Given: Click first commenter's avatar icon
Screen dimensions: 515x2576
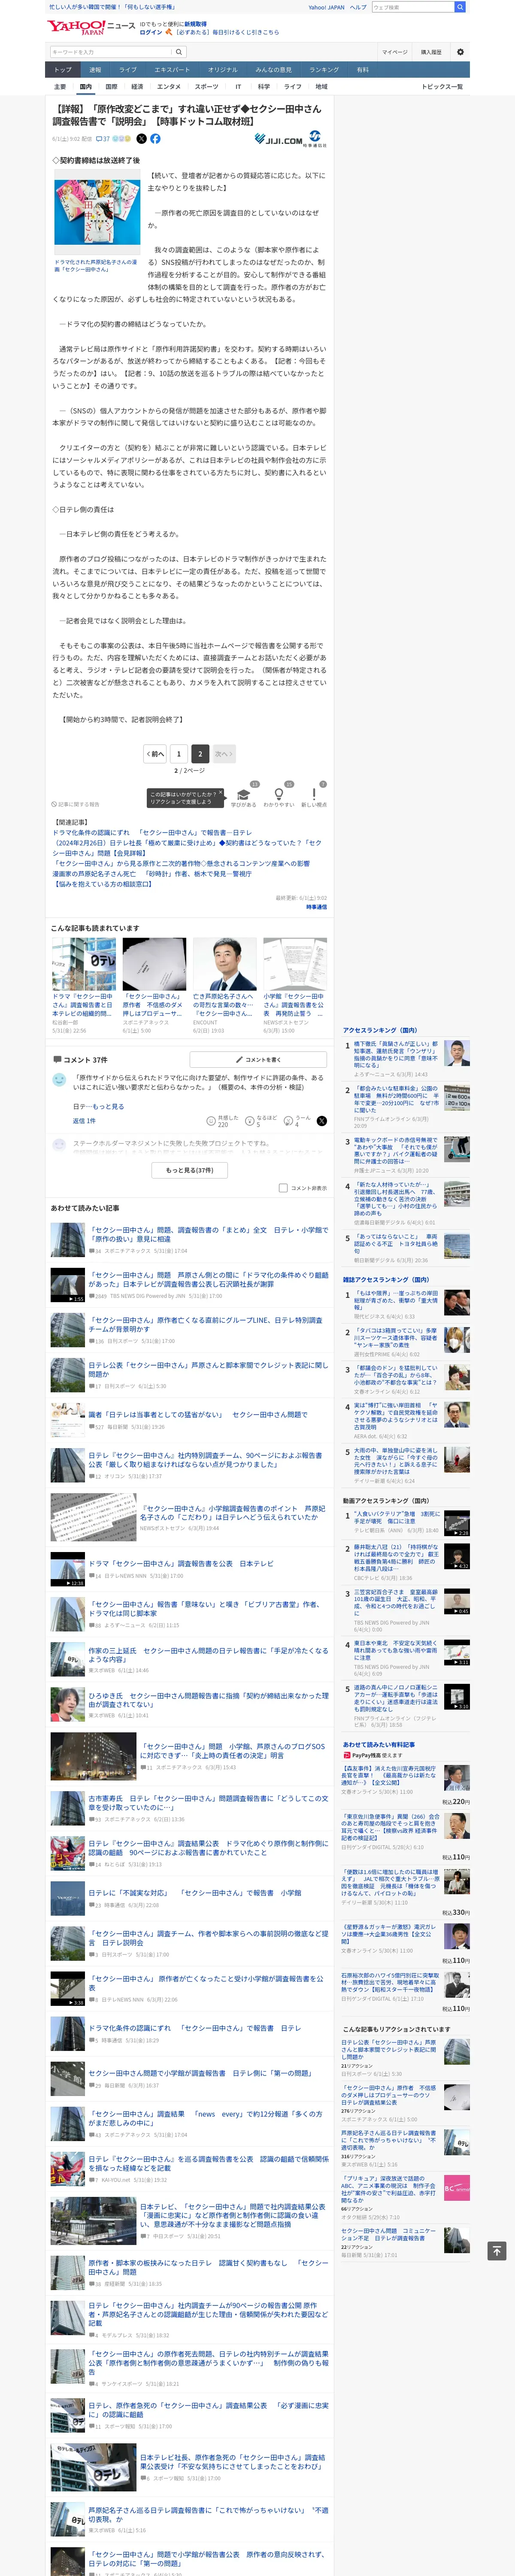Looking at the screenshot, I should pos(59,1080).
